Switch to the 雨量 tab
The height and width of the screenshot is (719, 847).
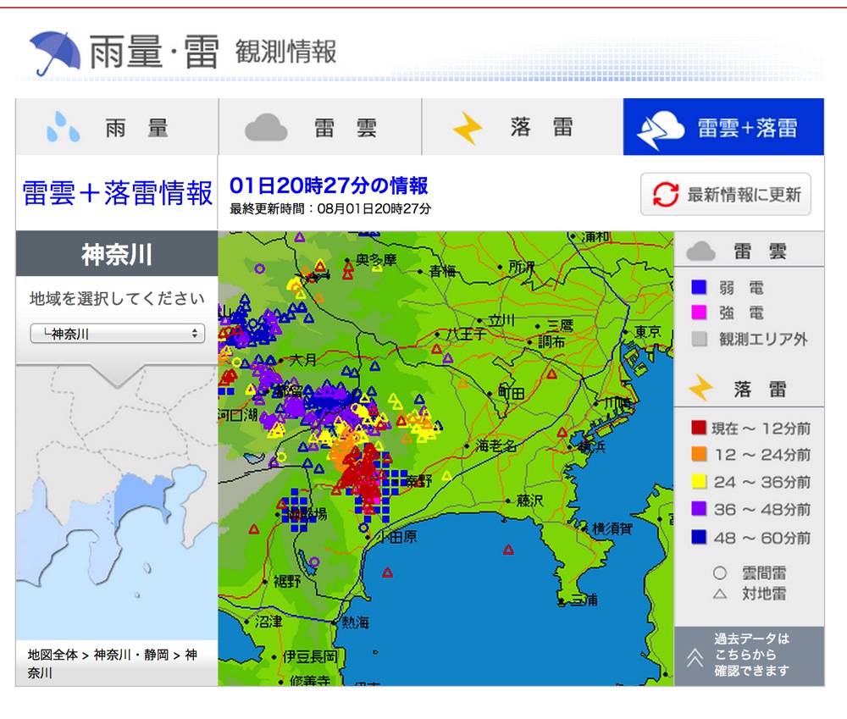[x=117, y=128]
